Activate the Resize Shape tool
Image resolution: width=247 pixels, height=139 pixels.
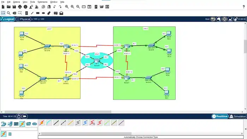click(20, 13)
